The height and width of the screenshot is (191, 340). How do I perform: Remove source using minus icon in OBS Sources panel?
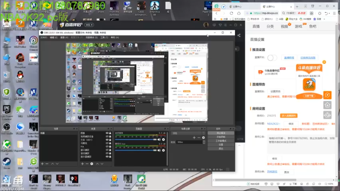[87, 164]
